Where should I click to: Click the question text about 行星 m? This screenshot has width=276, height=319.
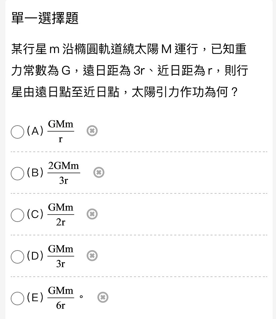130,71
